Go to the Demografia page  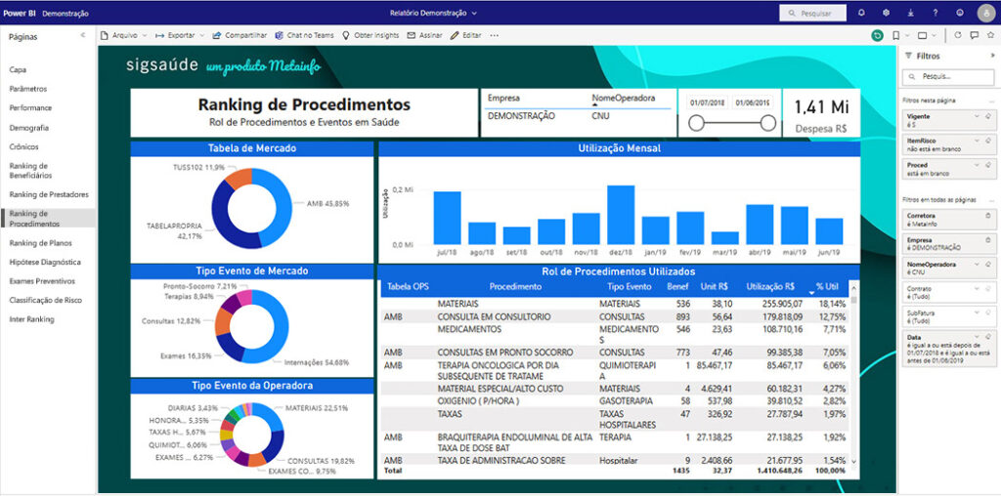point(29,128)
